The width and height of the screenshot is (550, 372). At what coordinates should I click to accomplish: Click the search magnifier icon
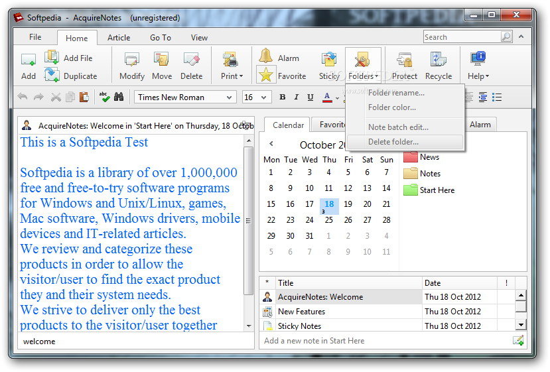[x=506, y=36]
